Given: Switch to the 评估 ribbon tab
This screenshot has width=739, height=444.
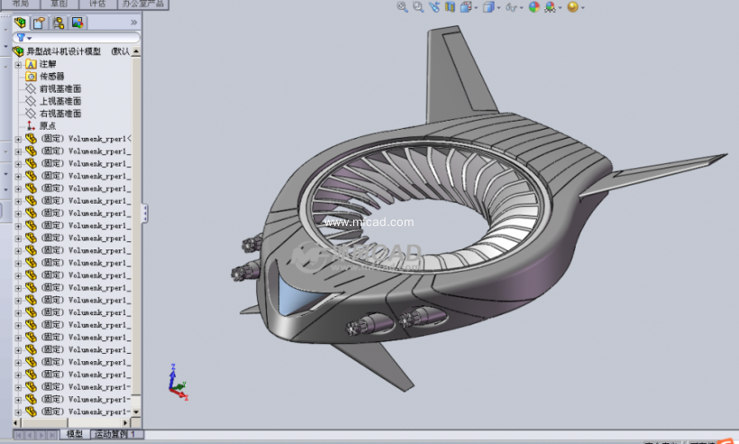Looking at the screenshot, I should click(97, 4).
